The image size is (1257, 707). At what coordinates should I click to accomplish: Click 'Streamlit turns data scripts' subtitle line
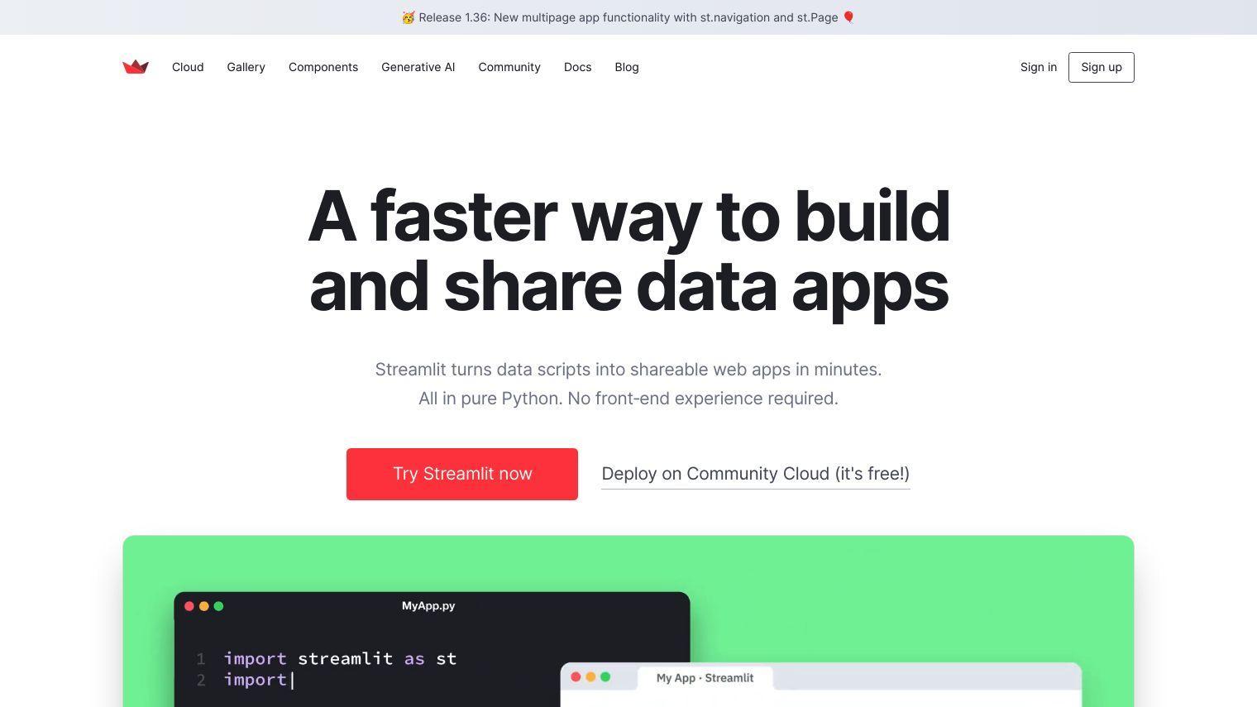628,370
